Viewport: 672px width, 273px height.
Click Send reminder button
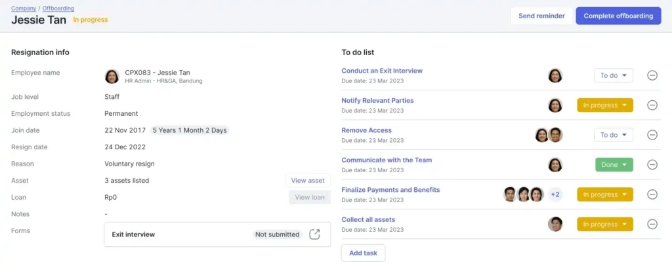click(x=541, y=16)
